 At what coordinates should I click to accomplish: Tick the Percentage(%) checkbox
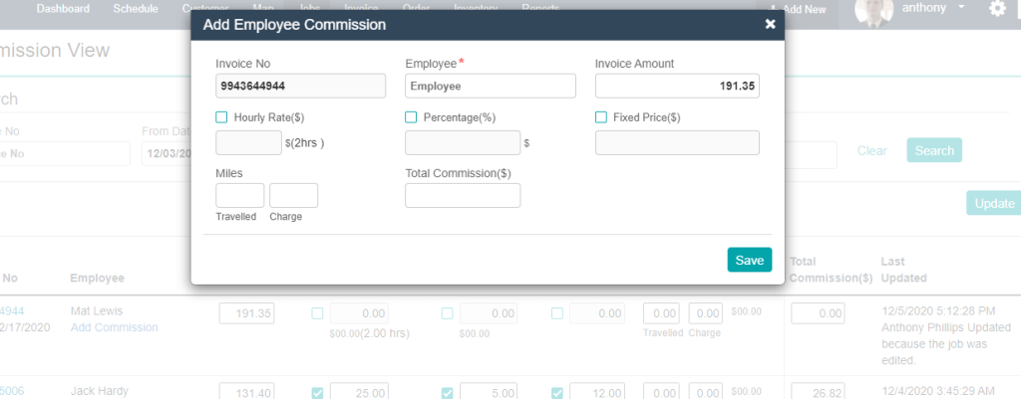[411, 117]
